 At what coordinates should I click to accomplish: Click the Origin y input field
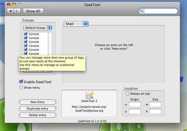pos(135,111)
